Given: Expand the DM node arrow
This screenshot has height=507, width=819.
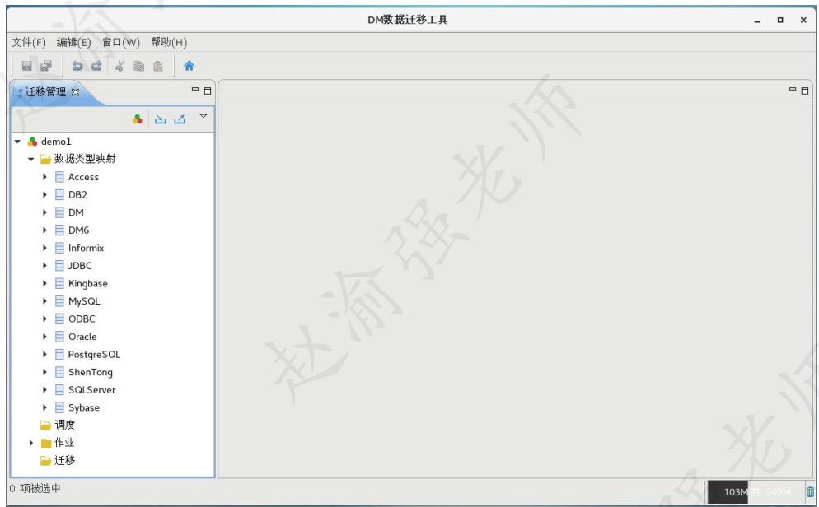Looking at the screenshot, I should click(45, 212).
